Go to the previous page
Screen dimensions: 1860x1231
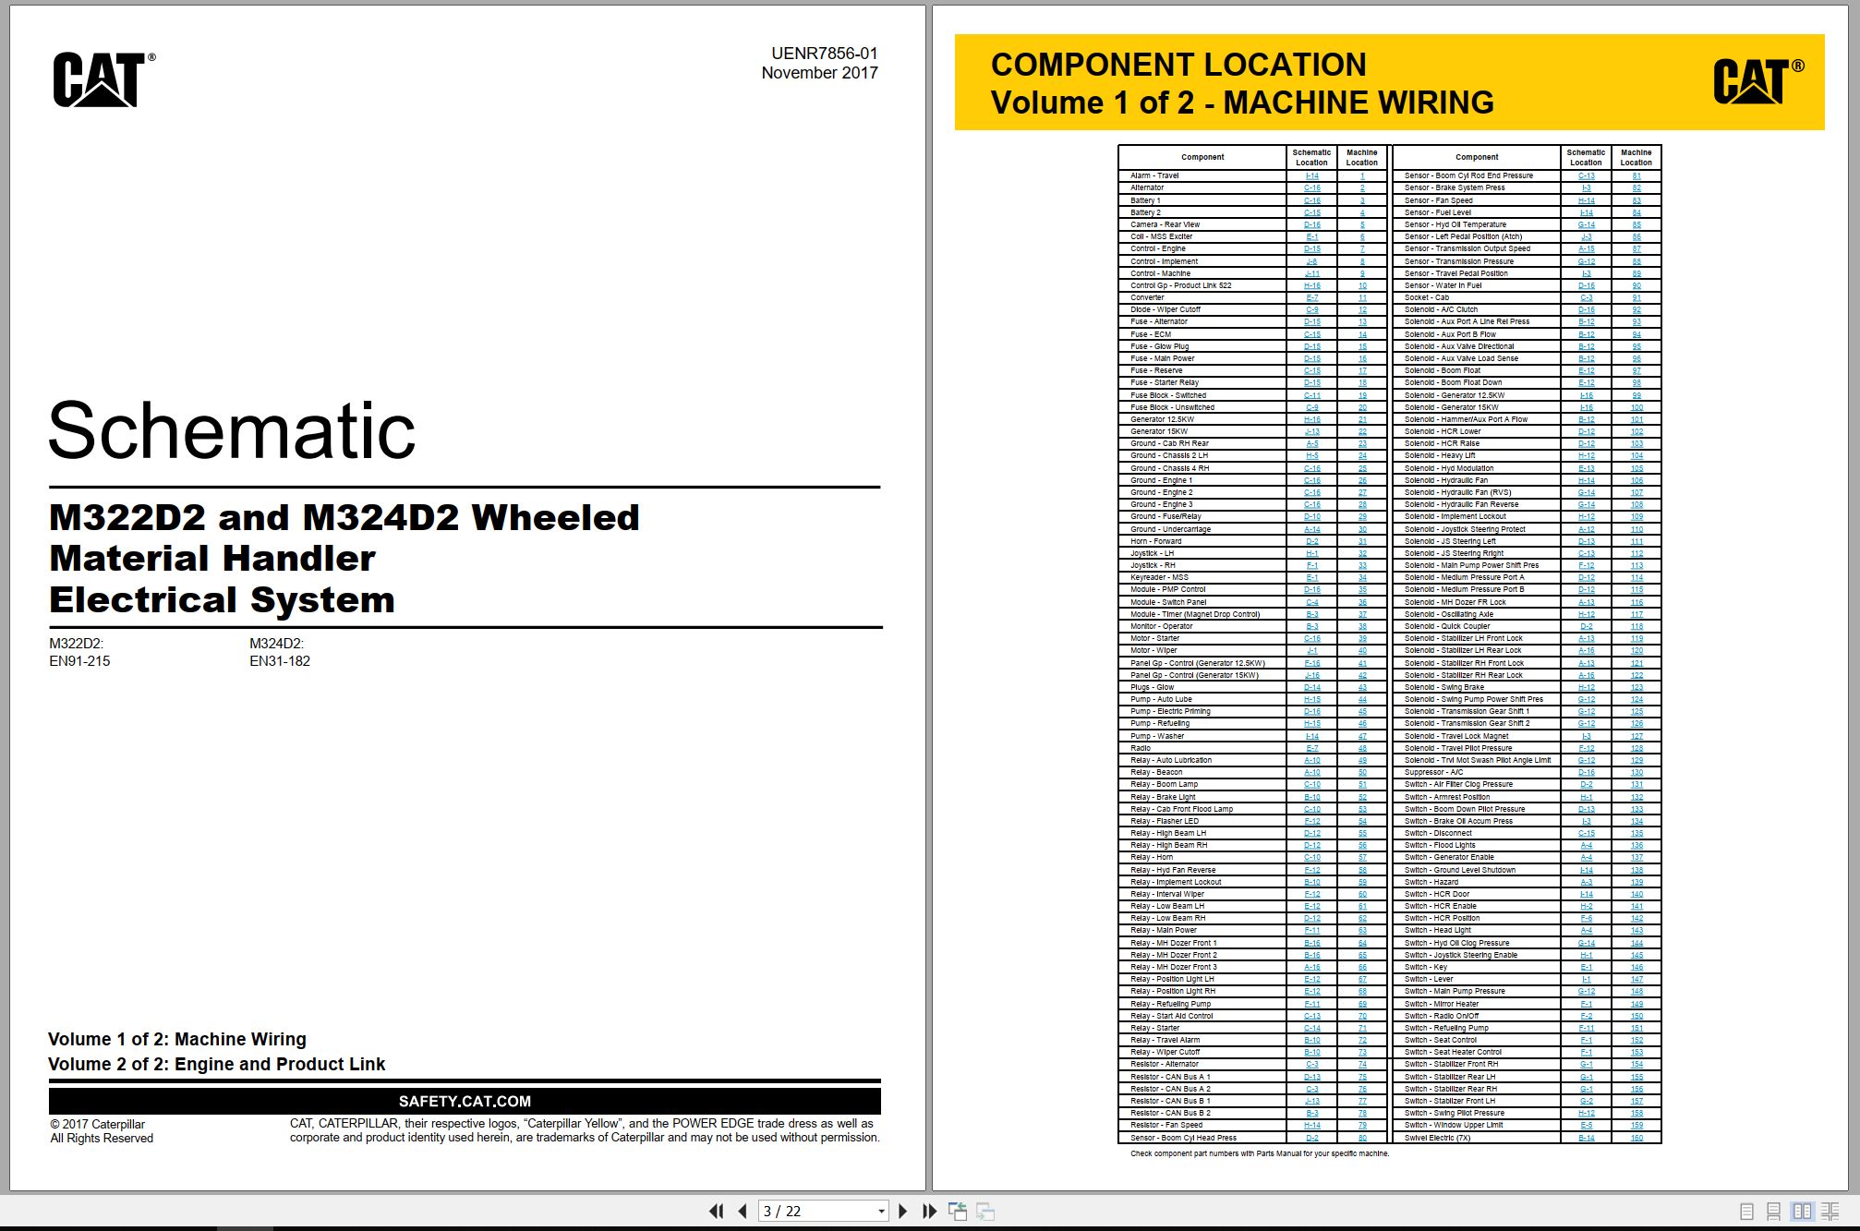click(743, 1211)
